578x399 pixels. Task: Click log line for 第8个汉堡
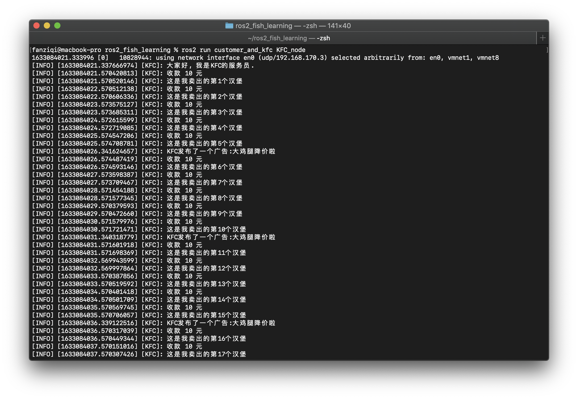[x=137, y=198]
